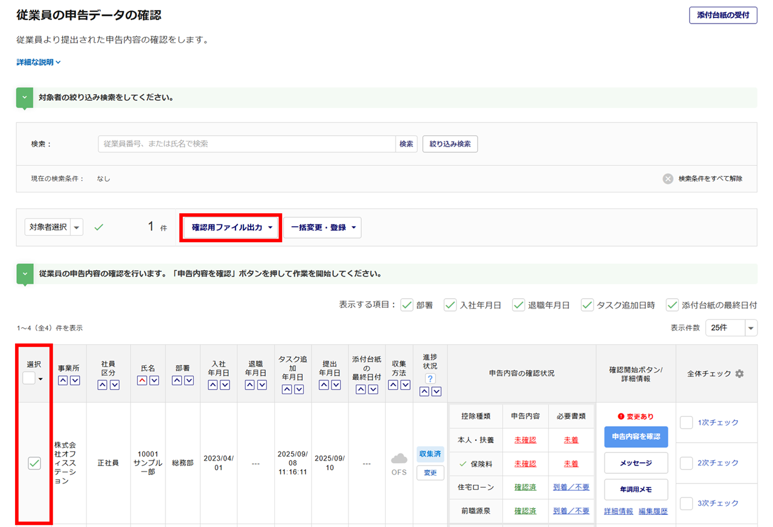Collapse the green 対象者の絞り込み検索 section chevron
This screenshot has height=527, width=773.
(25, 98)
